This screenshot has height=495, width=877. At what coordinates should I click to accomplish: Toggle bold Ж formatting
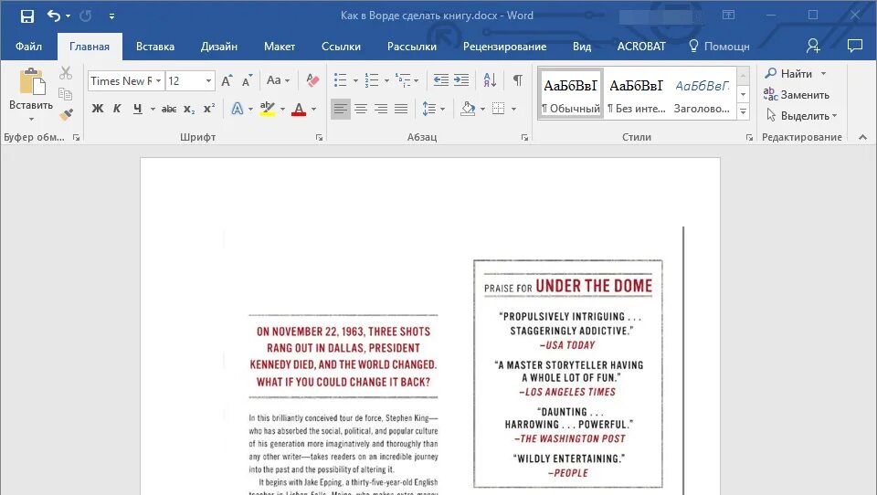(x=98, y=109)
